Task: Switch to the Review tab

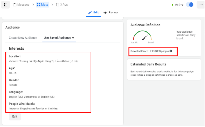Action: point(111,13)
